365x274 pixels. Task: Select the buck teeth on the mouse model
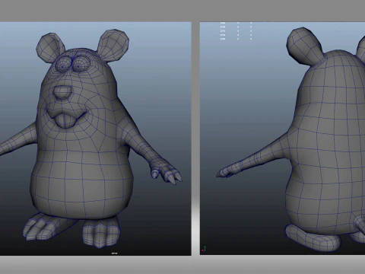pos(65,121)
